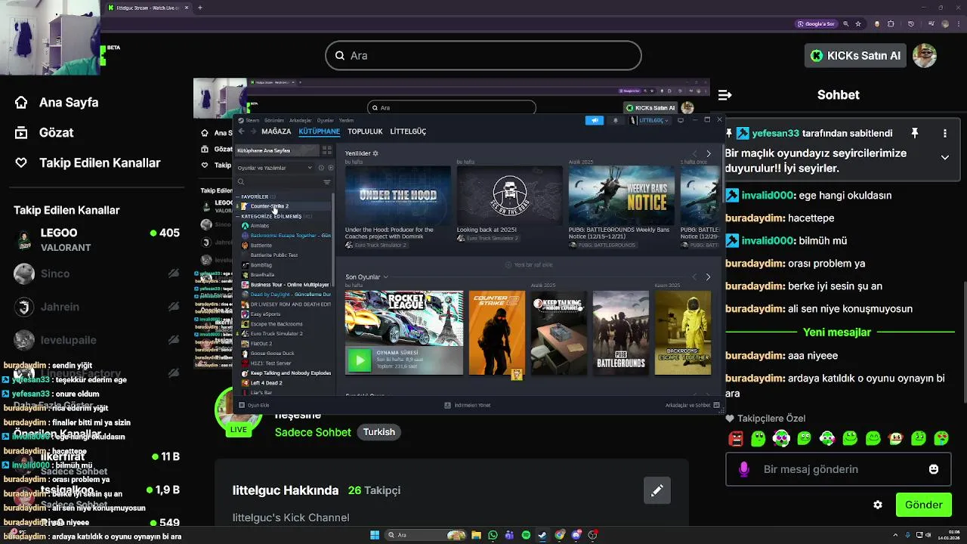Click the purple identity icon in chat input
The width and height of the screenshot is (967, 544).
744,469
